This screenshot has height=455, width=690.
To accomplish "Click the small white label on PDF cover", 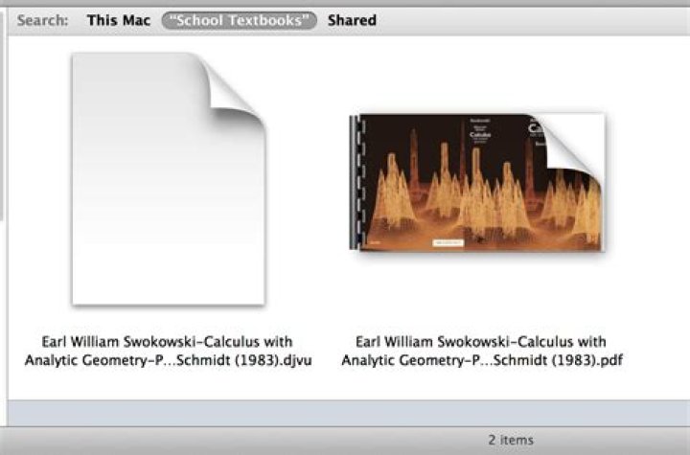I will click(448, 242).
